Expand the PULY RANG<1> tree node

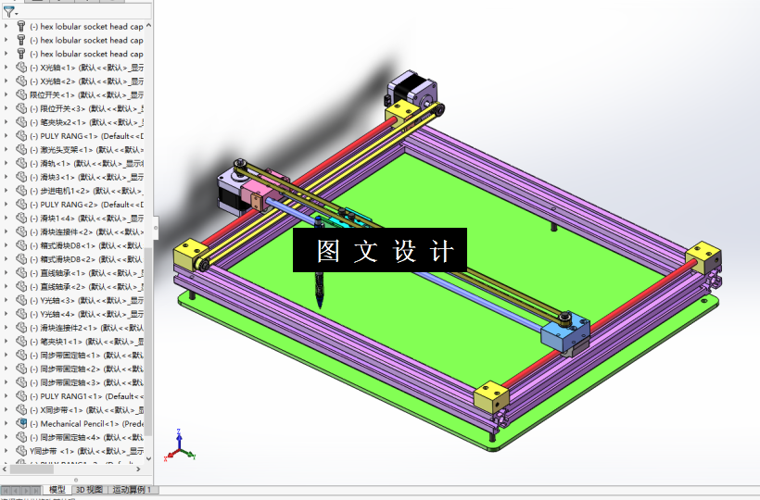click(6, 136)
